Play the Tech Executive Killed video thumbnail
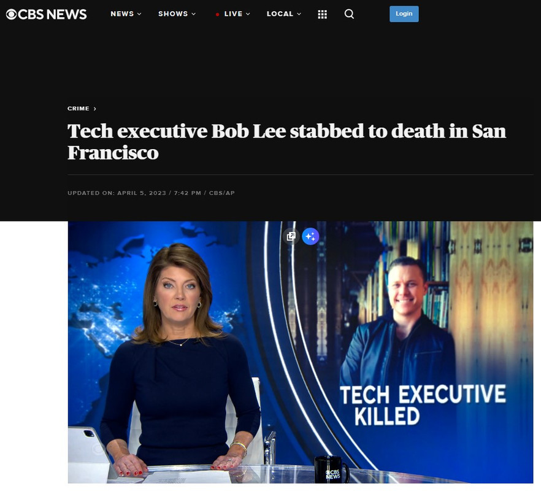The image size is (541, 491). pos(301,352)
